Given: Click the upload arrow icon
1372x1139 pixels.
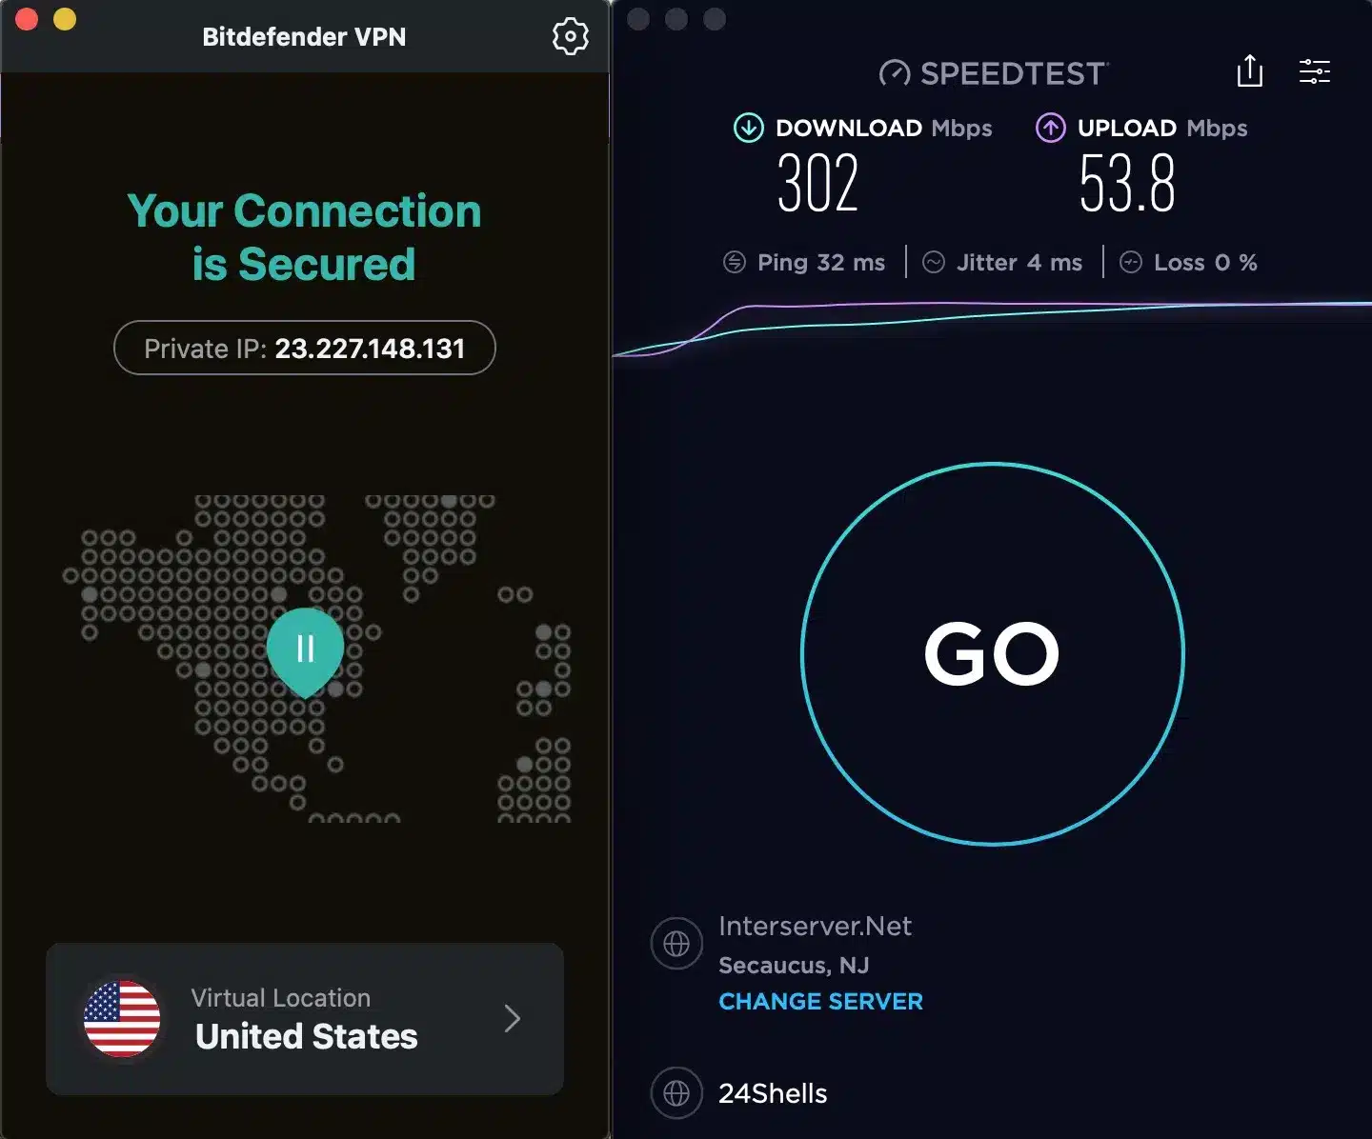Looking at the screenshot, I should click(x=1051, y=128).
